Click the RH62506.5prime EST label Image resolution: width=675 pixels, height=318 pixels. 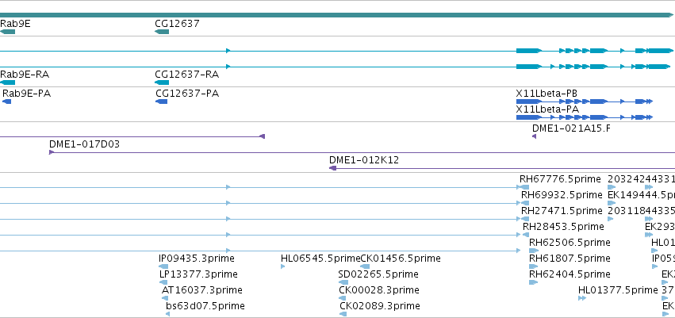point(570,242)
